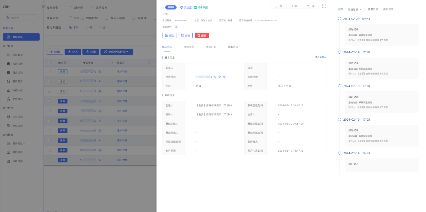This screenshot has width=426, height=212.
Task: Click the help icon next to 操作 column header
Action: click(65, 63)
